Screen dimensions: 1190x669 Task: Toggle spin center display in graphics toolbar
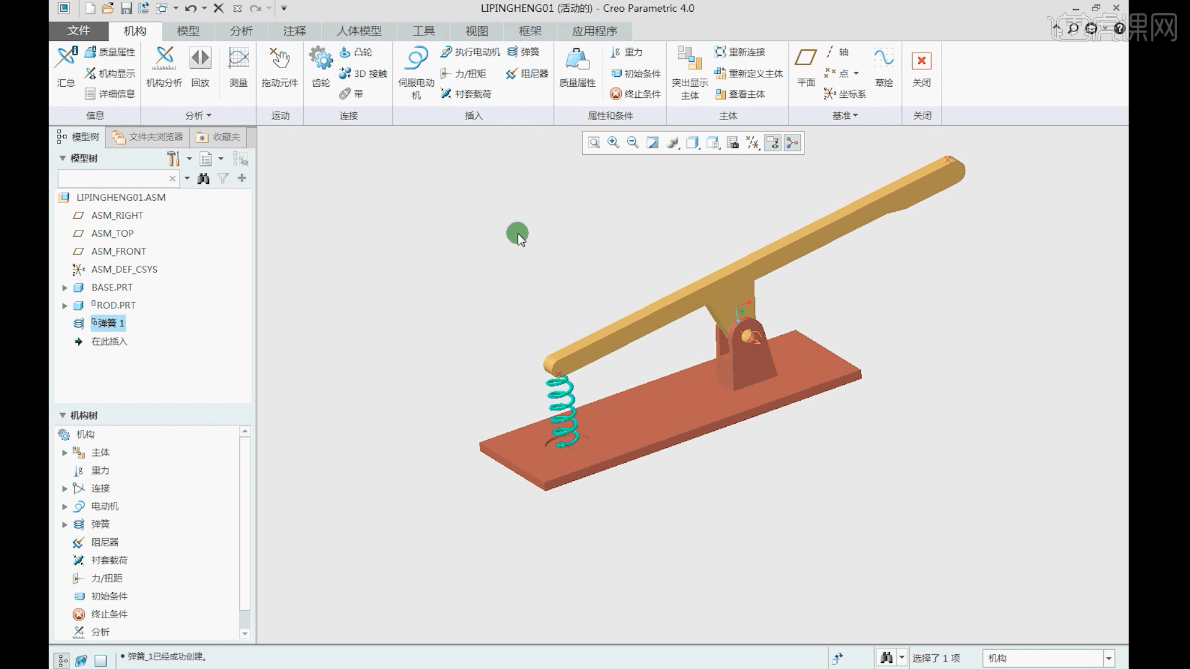click(x=792, y=143)
